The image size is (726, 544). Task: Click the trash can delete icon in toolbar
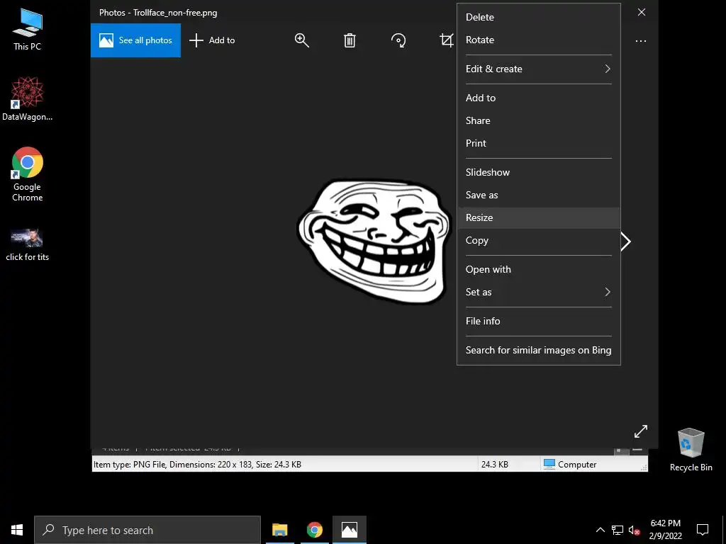click(x=350, y=40)
